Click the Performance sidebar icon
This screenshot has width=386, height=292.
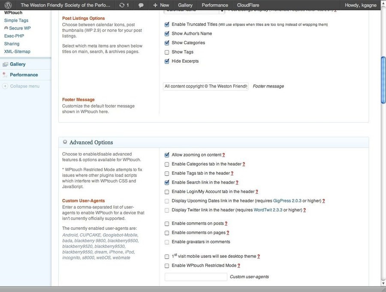click(x=5, y=75)
